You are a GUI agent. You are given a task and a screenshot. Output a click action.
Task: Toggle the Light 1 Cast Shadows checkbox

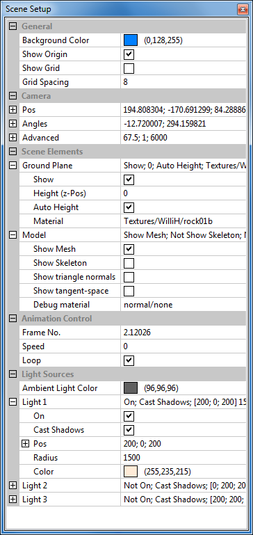click(x=129, y=430)
